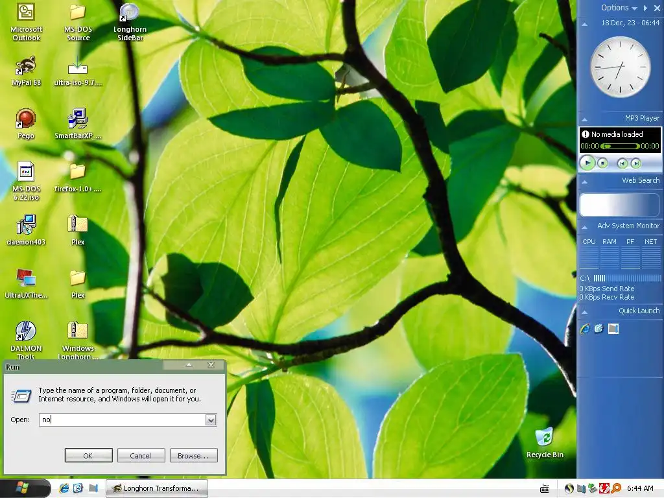Roll up the Run dialog window

coord(189,364)
